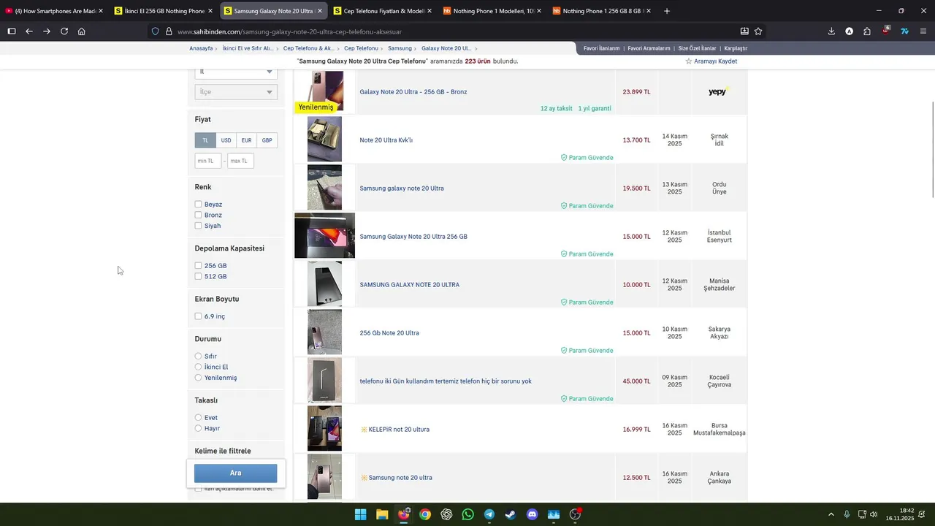
Task: Check the Bronz color filter
Action: (x=198, y=215)
